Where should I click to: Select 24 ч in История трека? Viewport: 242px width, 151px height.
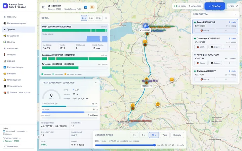pyautogui.click(x=154, y=135)
